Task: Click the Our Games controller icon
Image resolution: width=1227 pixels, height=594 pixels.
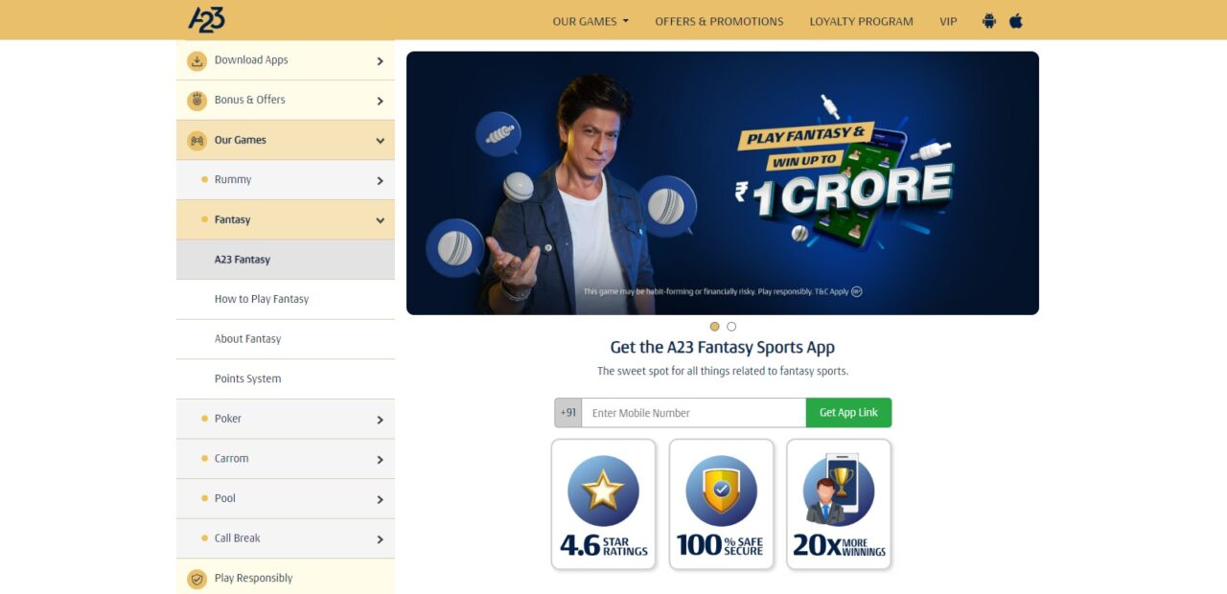Action: click(197, 141)
